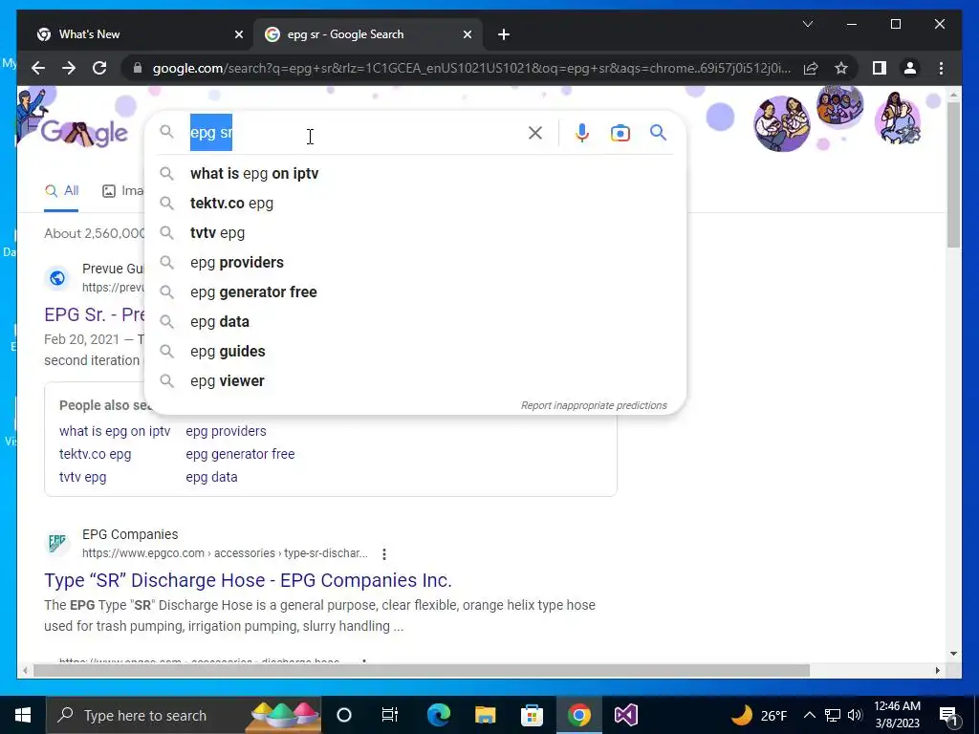Viewport: 979px width, 734px height.
Task: Switch to the What's New tab
Action: [138, 34]
